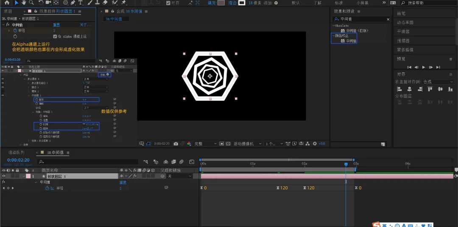
Task: Toggle the 中间值 fx effect switch in Effect Controls
Action: [x=8, y=25]
